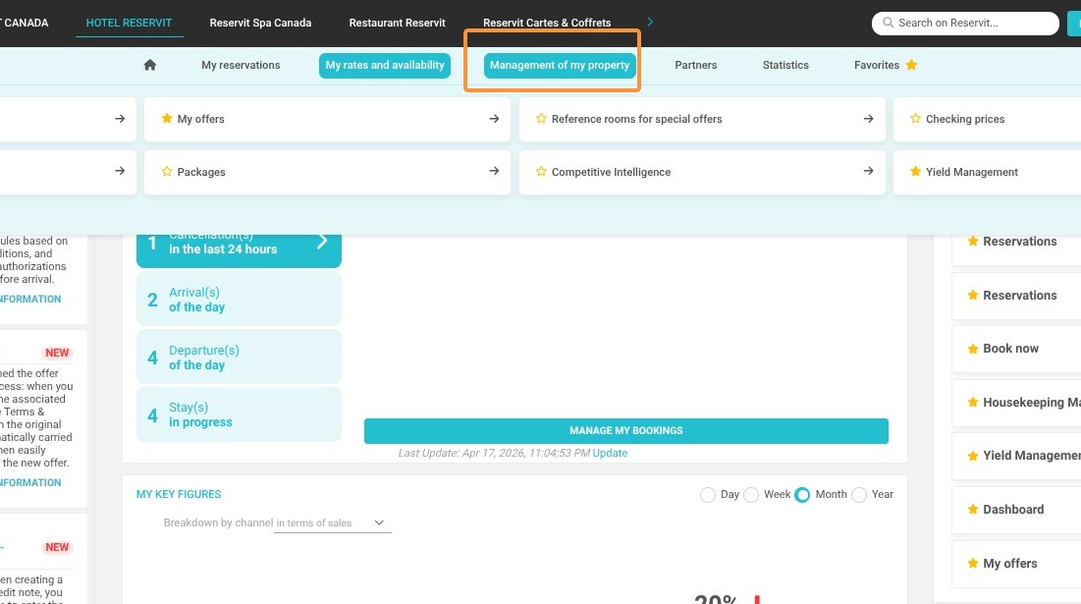This screenshot has height=604, width=1081.
Task: Click star beside Yield Management sidebar favorite
Action: click(973, 456)
